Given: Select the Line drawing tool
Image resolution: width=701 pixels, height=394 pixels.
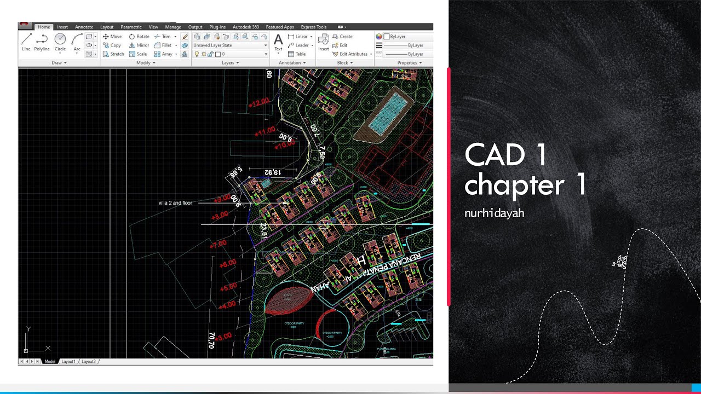Looking at the screenshot, I should (x=26, y=42).
